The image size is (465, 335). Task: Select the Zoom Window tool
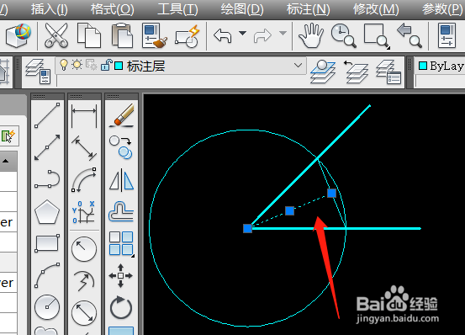click(377, 36)
